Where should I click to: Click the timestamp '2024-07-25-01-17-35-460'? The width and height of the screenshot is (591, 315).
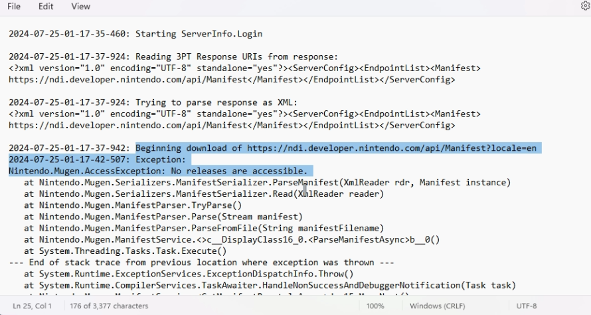coord(67,34)
